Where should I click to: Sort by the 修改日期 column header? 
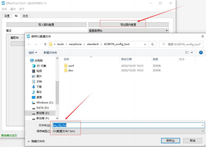coord(126,59)
